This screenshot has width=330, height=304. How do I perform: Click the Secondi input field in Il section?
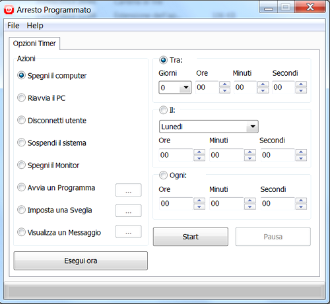[x=278, y=155]
